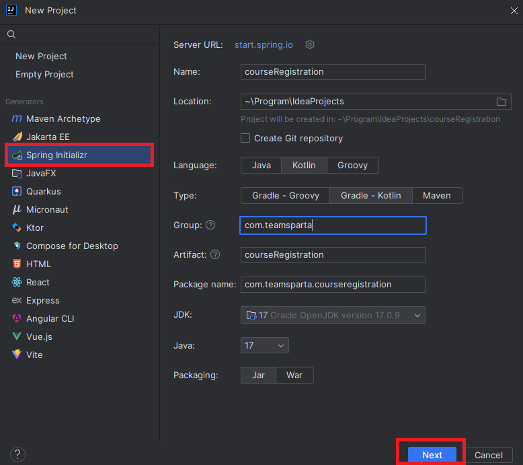Open server URL settings gear
The width and height of the screenshot is (523, 465).
310,44
